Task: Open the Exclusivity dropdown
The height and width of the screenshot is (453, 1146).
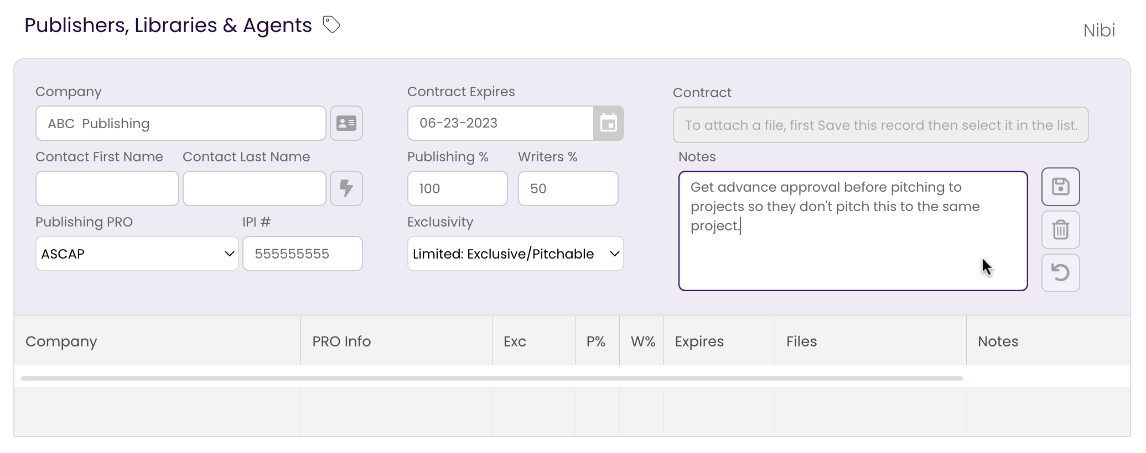Action: (x=516, y=254)
